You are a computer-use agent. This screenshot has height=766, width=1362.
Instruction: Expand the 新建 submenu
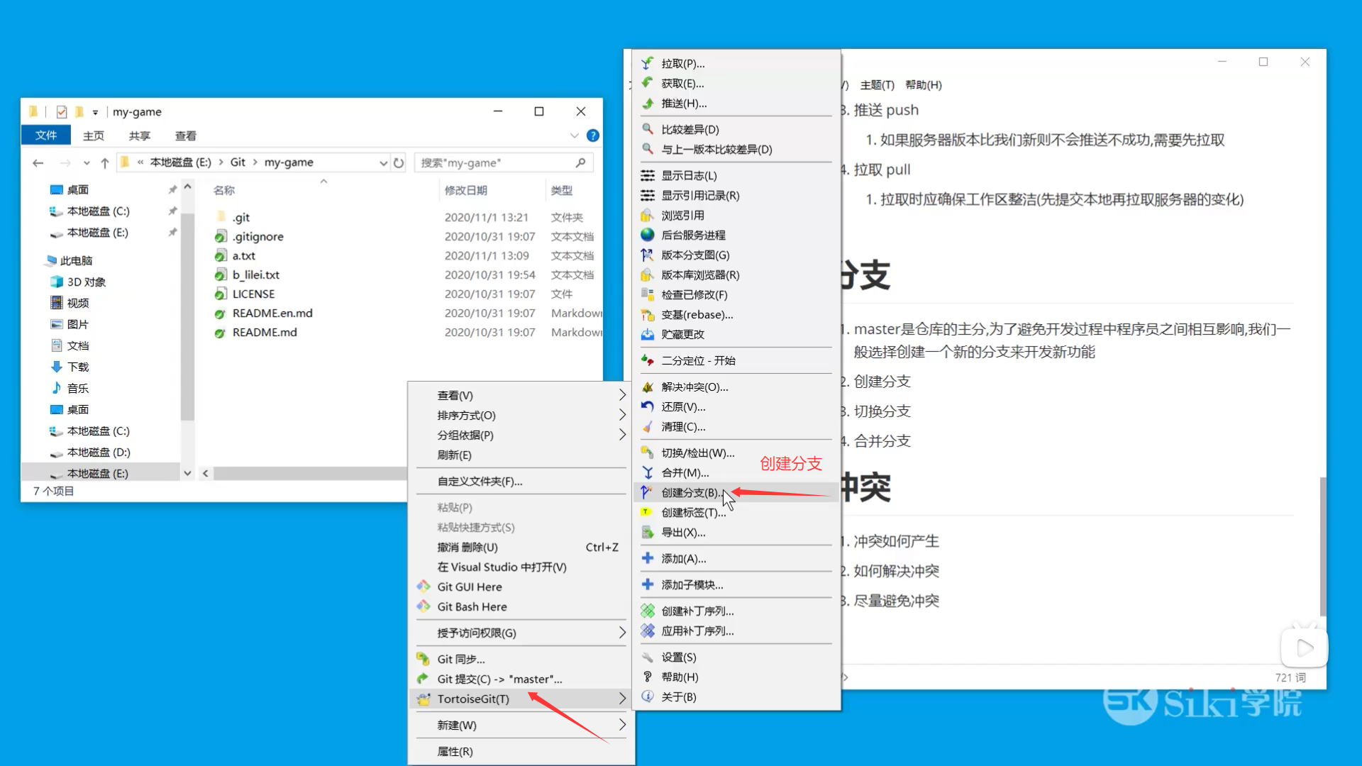click(622, 725)
